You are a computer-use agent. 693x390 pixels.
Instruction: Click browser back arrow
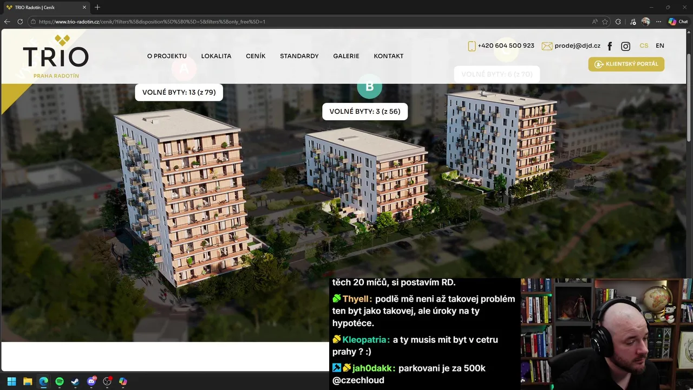click(x=7, y=22)
